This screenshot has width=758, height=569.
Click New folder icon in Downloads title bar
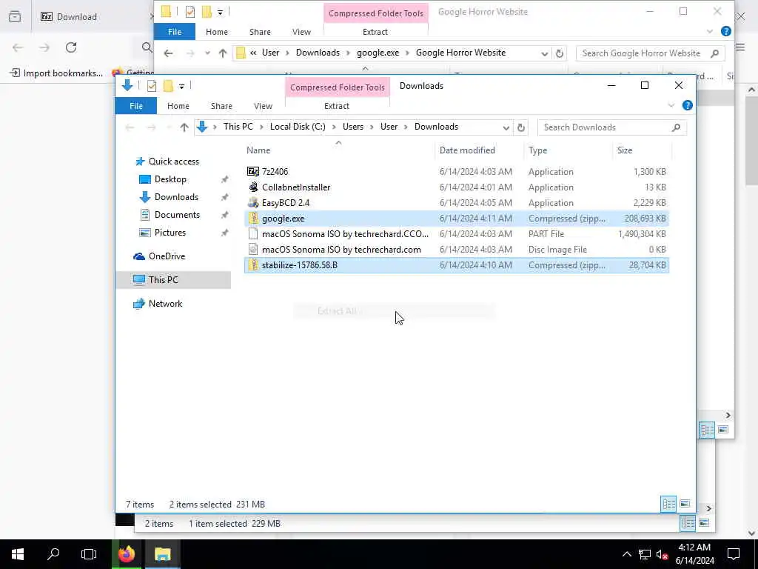tap(168, 86)
